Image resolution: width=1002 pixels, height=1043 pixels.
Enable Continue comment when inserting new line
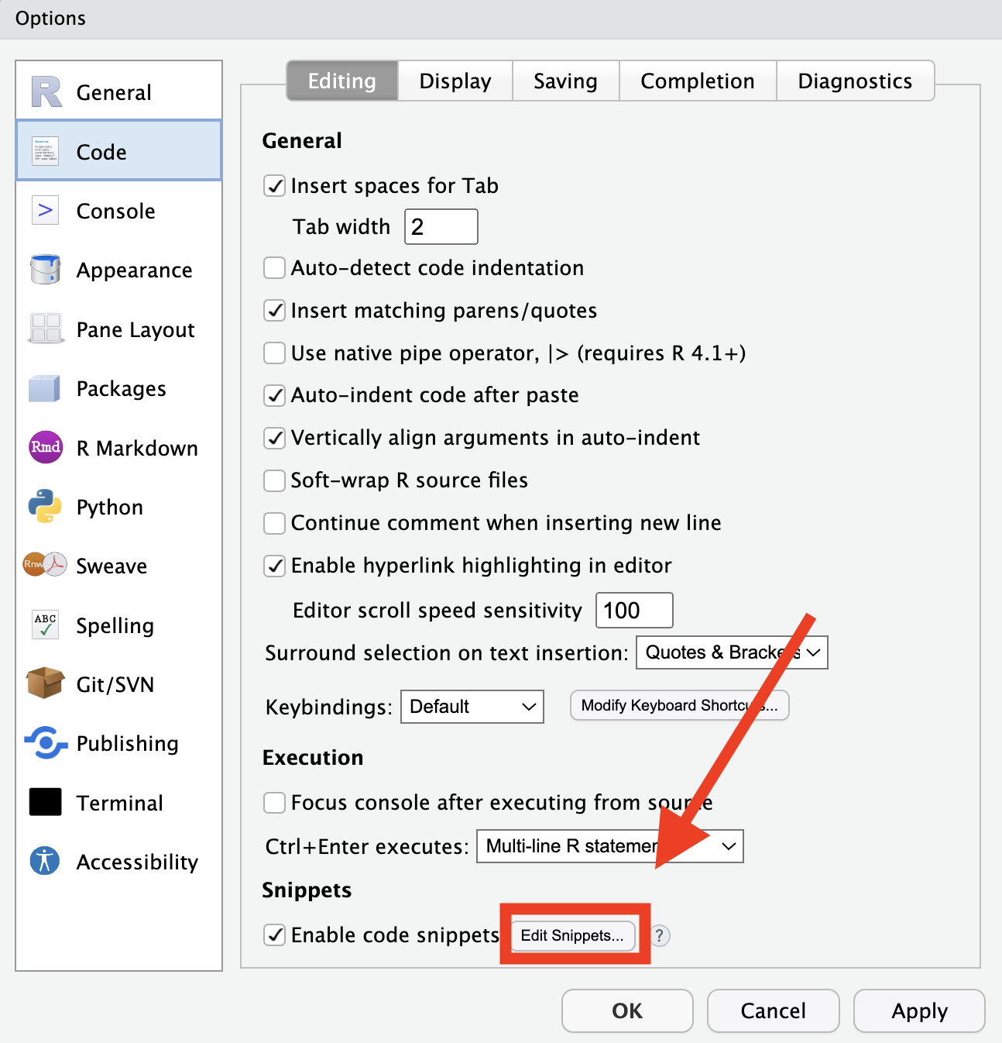pos(275,523)
